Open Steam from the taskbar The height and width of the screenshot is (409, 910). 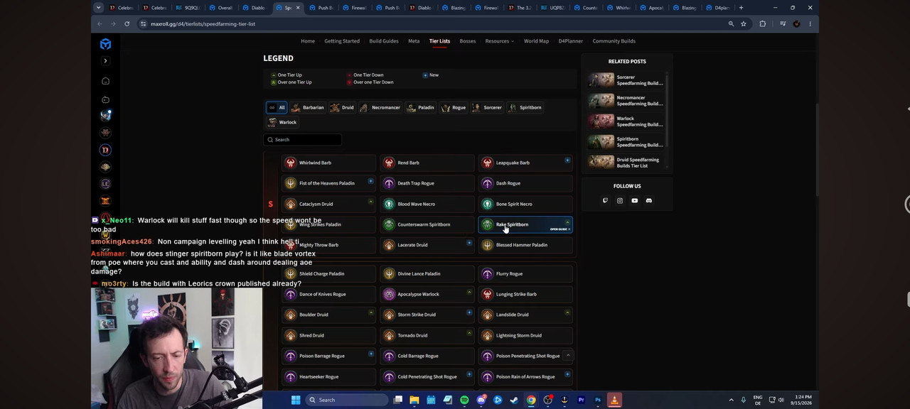point(514,400)
